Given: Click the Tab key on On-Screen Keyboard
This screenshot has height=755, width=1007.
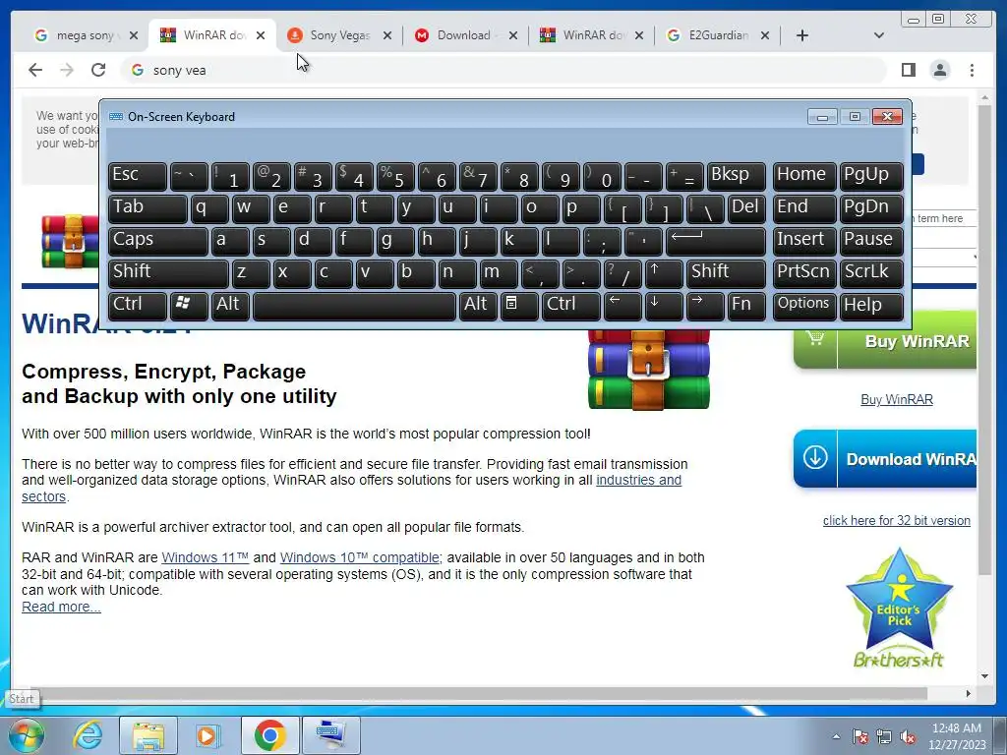Looking at the screenshot, I should click(x=148, y=208).
